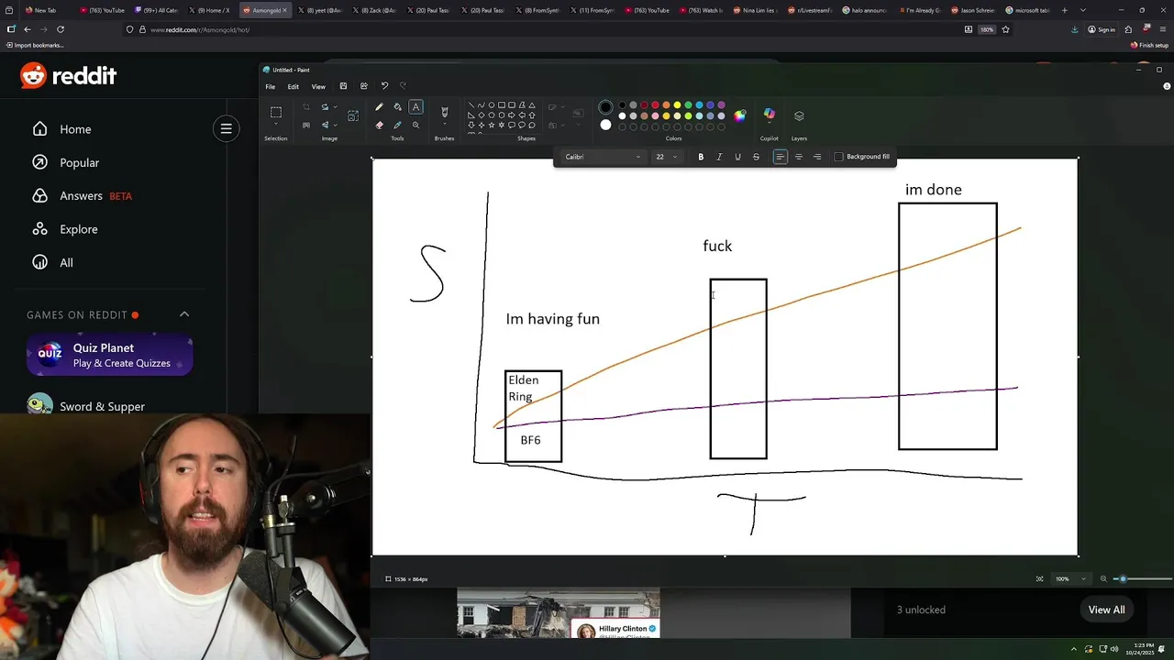Toggle Strikethrough in text formatting bar
This screenshot has width=1174, height=660.
click(756, 157)
